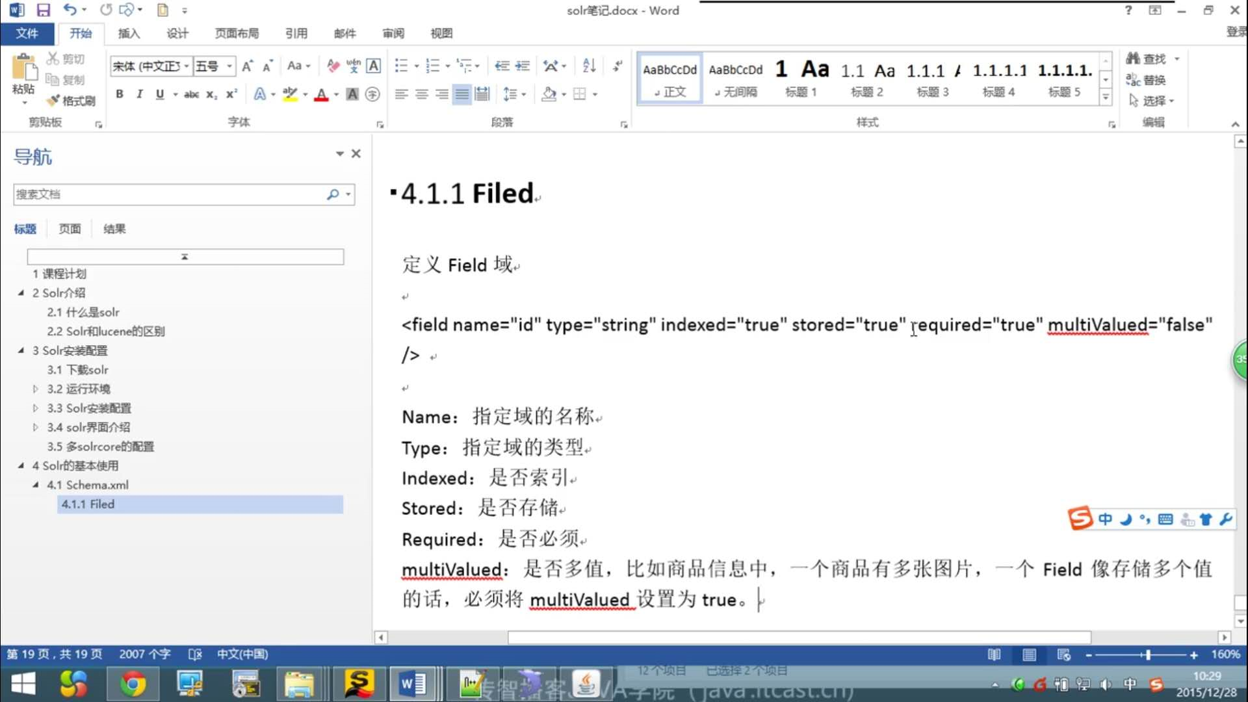Select the Format Painter brush
This screenshot has height=702, width=1248.
[x=53, y=101]
